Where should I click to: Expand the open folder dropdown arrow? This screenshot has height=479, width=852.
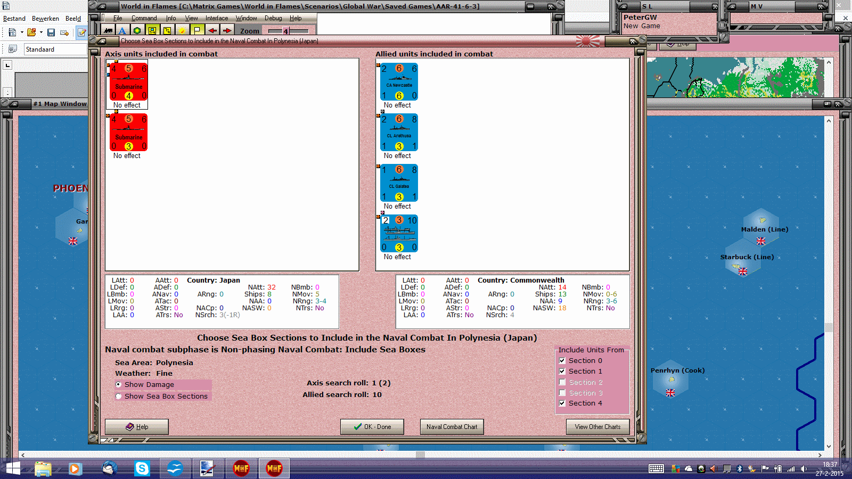pyautogui.click(x=41, y=32)
